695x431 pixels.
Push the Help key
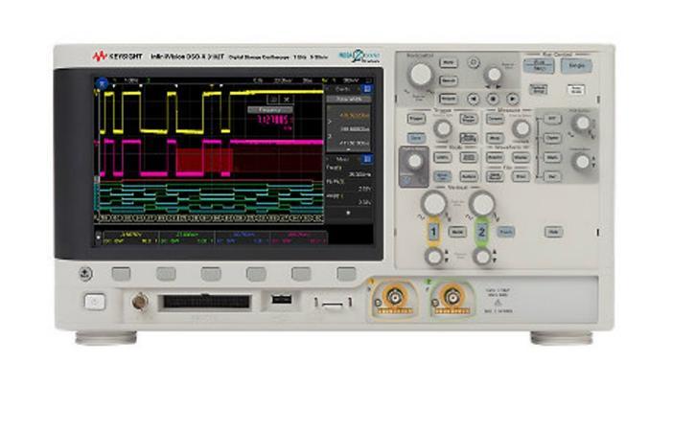(553, 232)
